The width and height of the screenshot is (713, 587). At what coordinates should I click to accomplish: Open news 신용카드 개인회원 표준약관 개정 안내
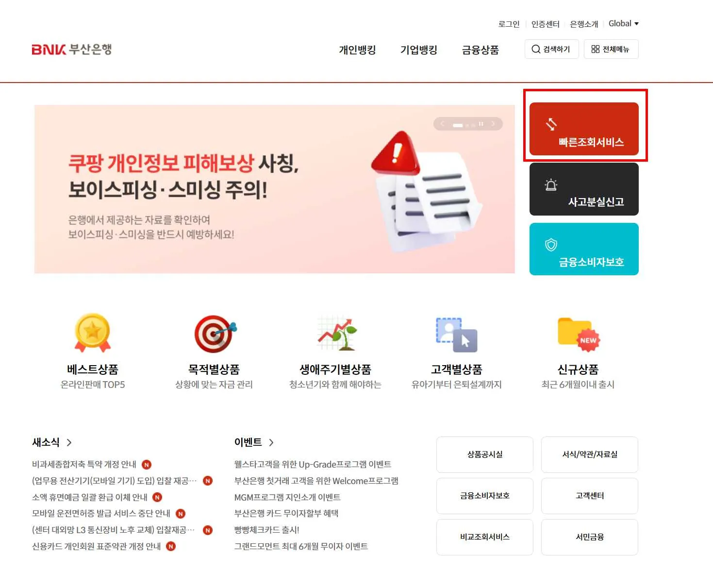97,546
